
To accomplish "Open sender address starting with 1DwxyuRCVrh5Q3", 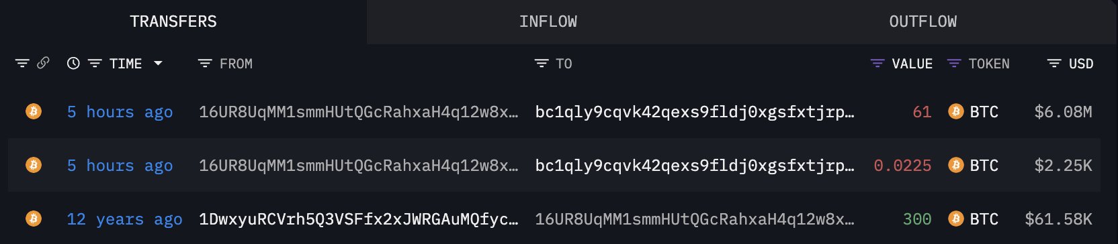I will tap(359, 219).
